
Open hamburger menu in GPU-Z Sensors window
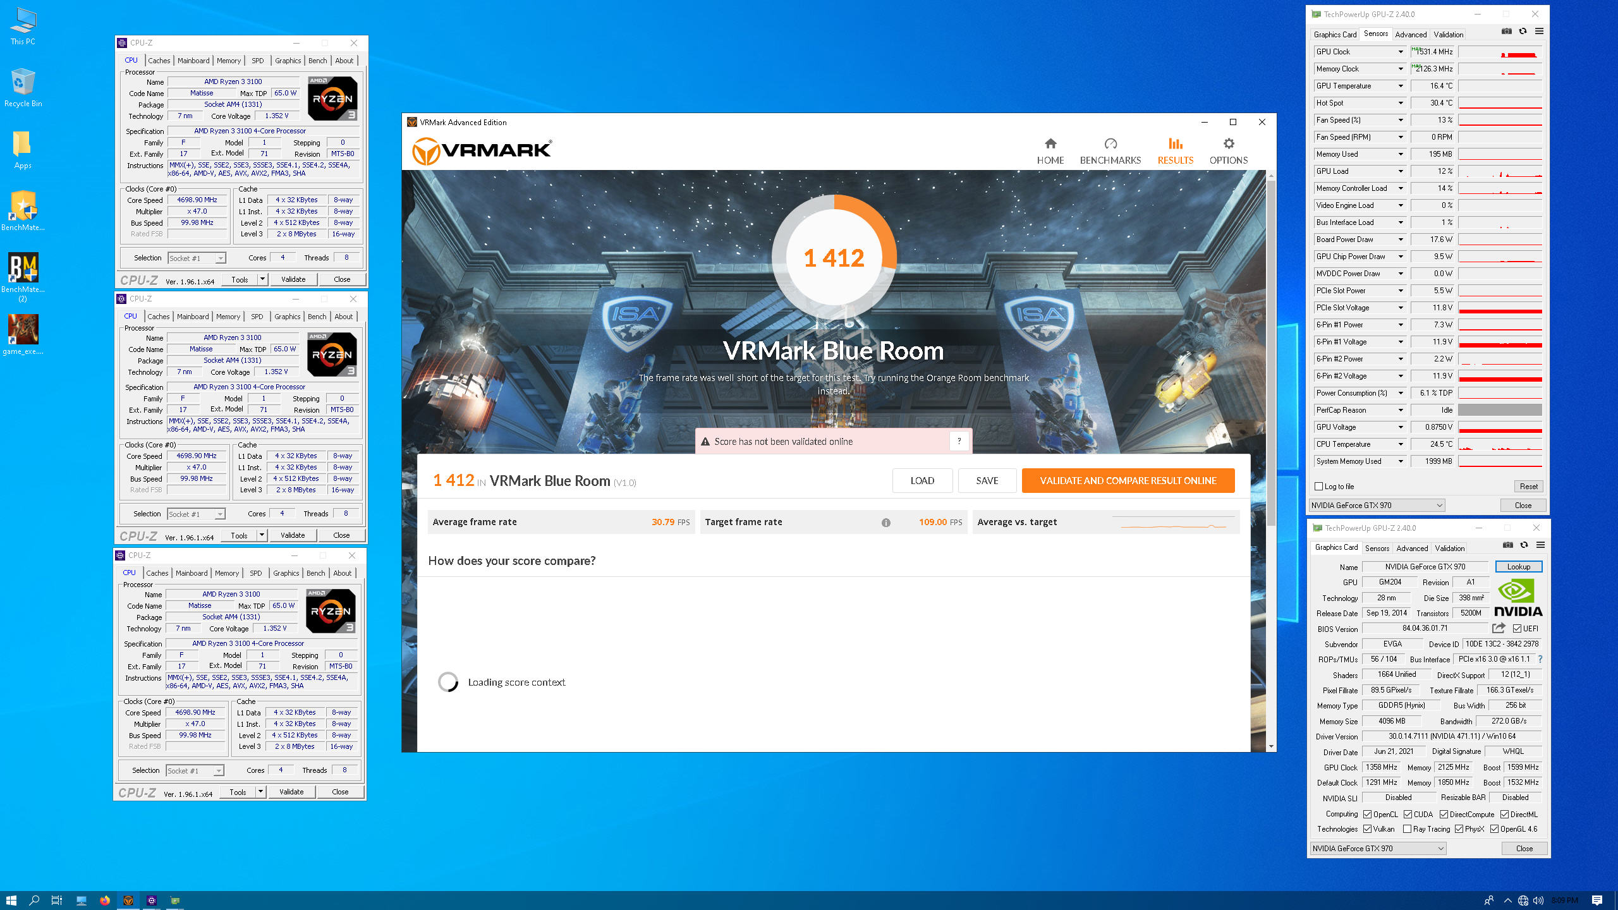[1539, 32]
